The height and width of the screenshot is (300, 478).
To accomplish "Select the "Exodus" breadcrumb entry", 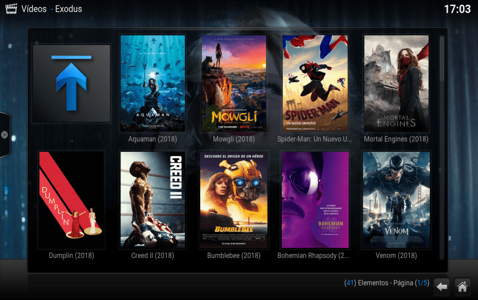I will [69, 8].
